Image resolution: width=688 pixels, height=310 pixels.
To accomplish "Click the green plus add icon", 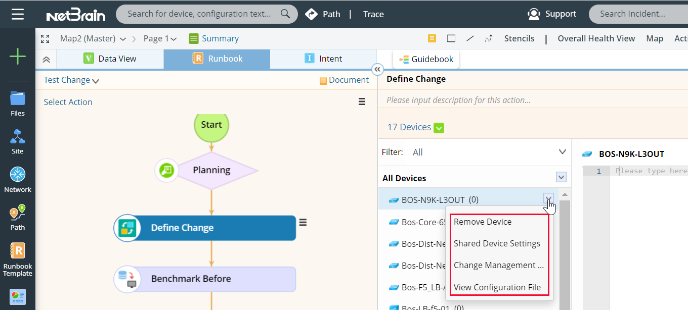I will (18, 57).
